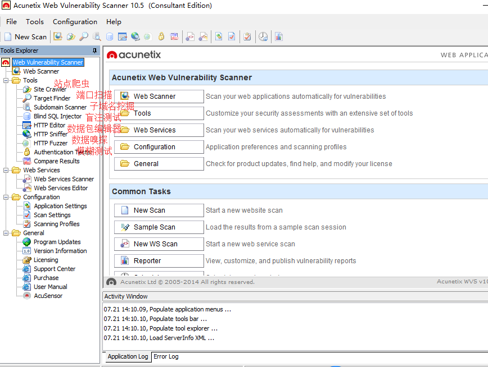Viewport: 488px width, 367px height.
Task: Open Application Settings toolbar icon
Action: (x=219, y=36)
